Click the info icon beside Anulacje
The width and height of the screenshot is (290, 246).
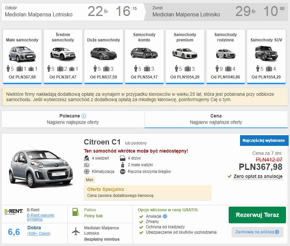[165, 216]
